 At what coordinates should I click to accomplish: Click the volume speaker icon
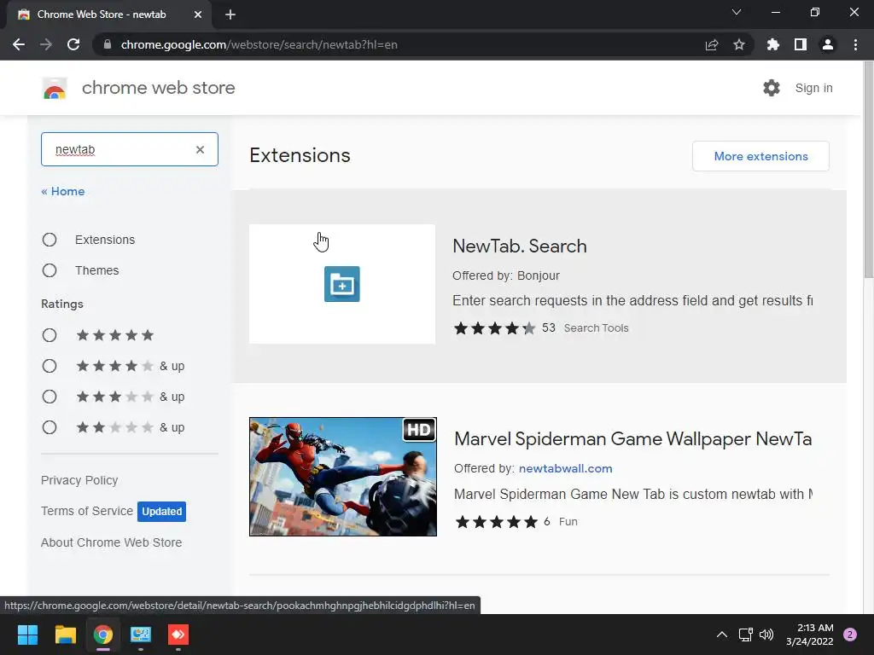click(x=766, y=635)
